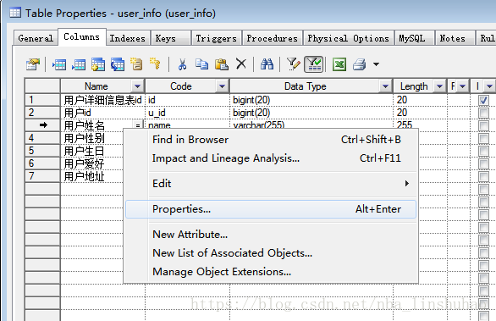Click Replicate Columns toolbar icon
Screen dimensions: 496x321
tap(118, 64)
